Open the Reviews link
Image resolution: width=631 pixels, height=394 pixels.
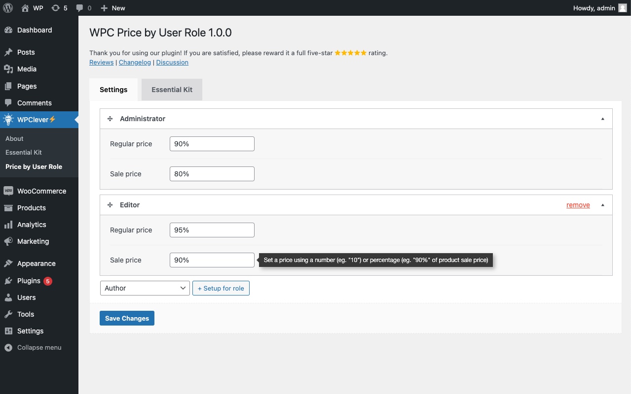click(x=102, y=62)
